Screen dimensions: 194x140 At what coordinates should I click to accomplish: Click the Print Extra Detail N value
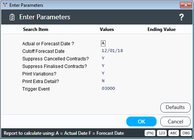pyautogui.click(x=103, y=81)
